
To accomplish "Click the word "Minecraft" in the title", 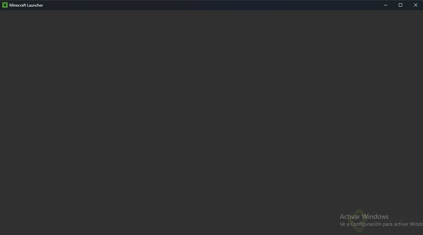I will click(18, 5).
